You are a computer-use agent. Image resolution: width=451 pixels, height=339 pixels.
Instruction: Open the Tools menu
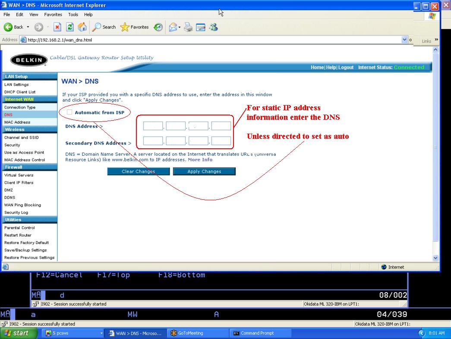(73, 14)
